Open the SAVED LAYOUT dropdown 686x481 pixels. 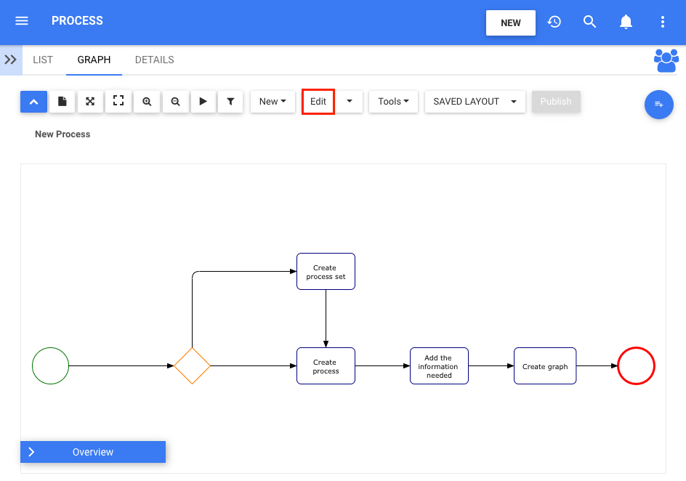click(475, 102)
